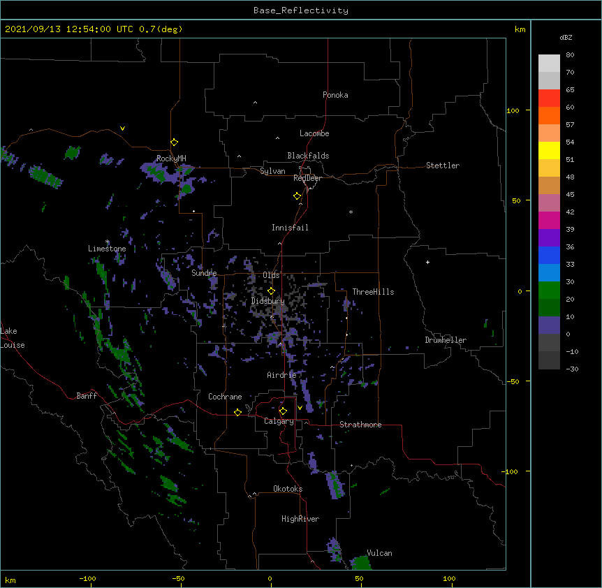Select the purple 10 dBZ legend color
Image resolution: width=602 pixels, height=588 pixels.
[549, 325]
